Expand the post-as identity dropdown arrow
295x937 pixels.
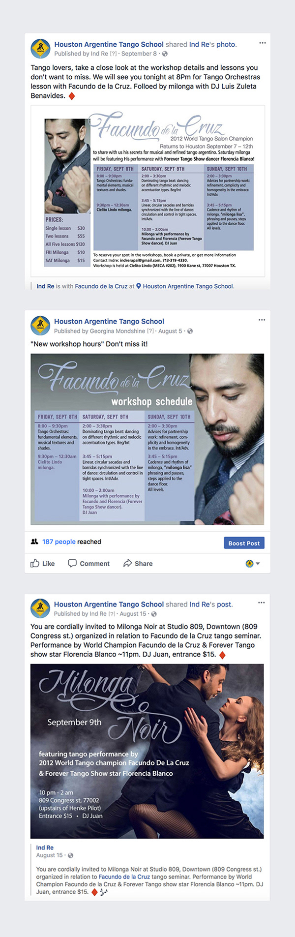(x=258, y=564)
